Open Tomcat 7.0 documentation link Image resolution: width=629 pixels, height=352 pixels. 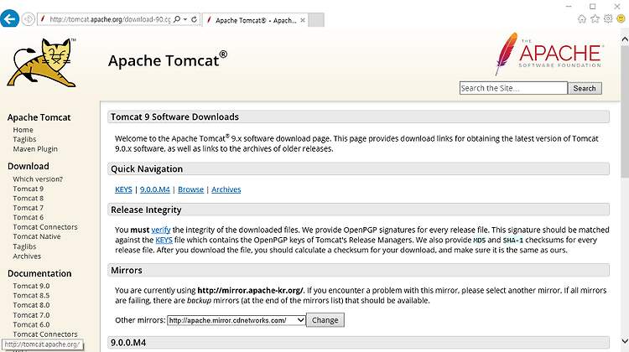click(x=31, y=315)
